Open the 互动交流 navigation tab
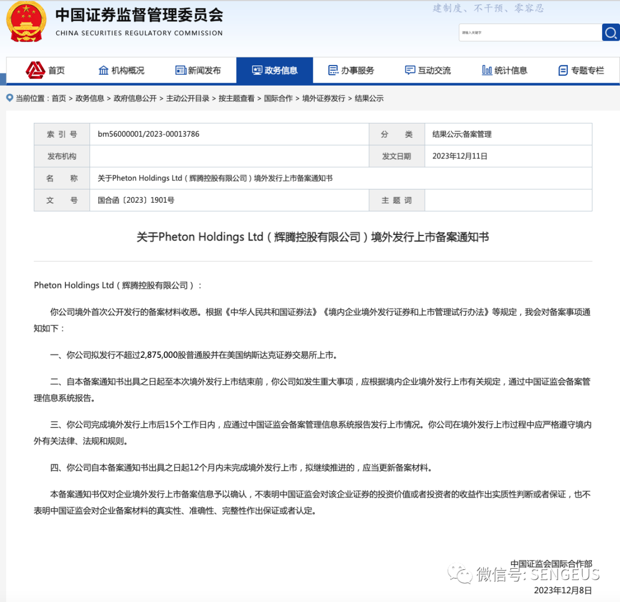 pos(428,71)
